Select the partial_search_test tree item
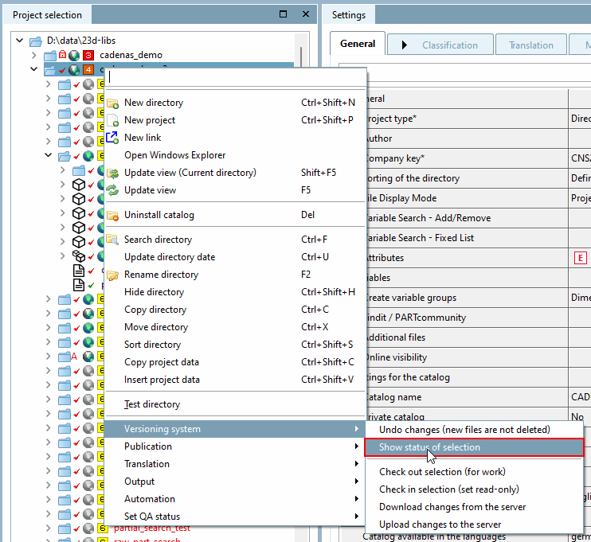 152,528
